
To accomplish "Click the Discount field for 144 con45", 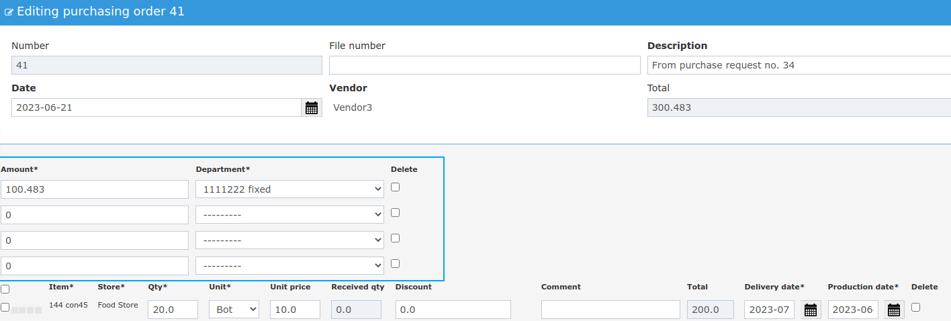I will (x=453, y=310).
